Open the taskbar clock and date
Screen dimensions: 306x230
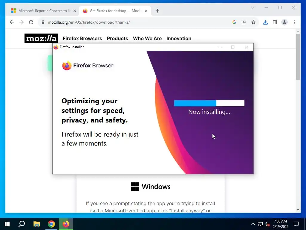click(x=280, y=224)
